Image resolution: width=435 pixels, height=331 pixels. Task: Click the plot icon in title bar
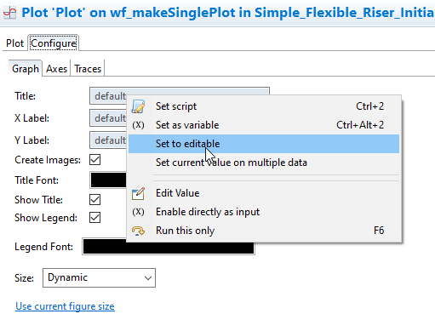(x=9, y=13)
